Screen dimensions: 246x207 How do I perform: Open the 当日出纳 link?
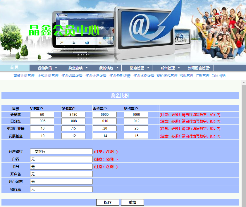[218, 76]
